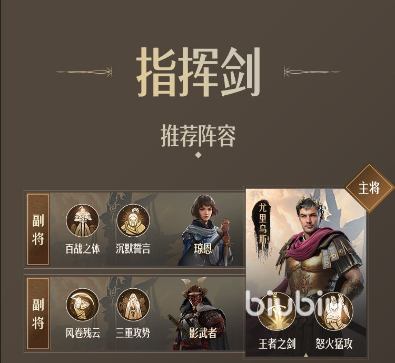Viewport: 395px width, 363px height.
Task: Click the small diamond under 推荐阵容
Action: coord(199,155)
